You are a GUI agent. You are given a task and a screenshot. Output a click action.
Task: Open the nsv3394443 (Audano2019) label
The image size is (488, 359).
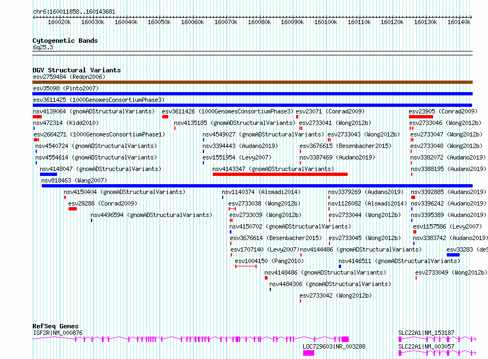[240, 146]
